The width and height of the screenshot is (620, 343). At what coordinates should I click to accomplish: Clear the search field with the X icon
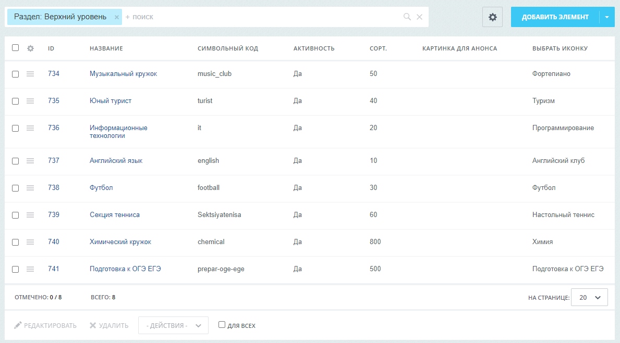click(420, 17)
